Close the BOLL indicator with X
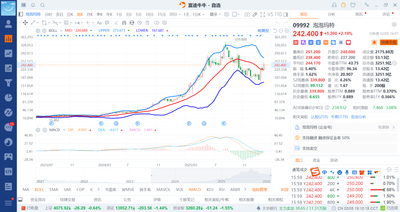 click(44, 30)
